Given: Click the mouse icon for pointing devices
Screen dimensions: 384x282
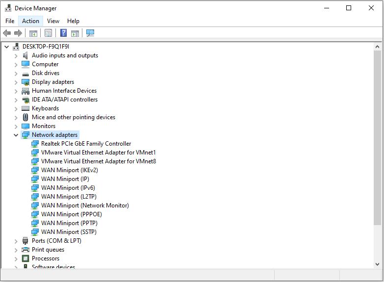Looking at the screenshot, I should (25, 117).
